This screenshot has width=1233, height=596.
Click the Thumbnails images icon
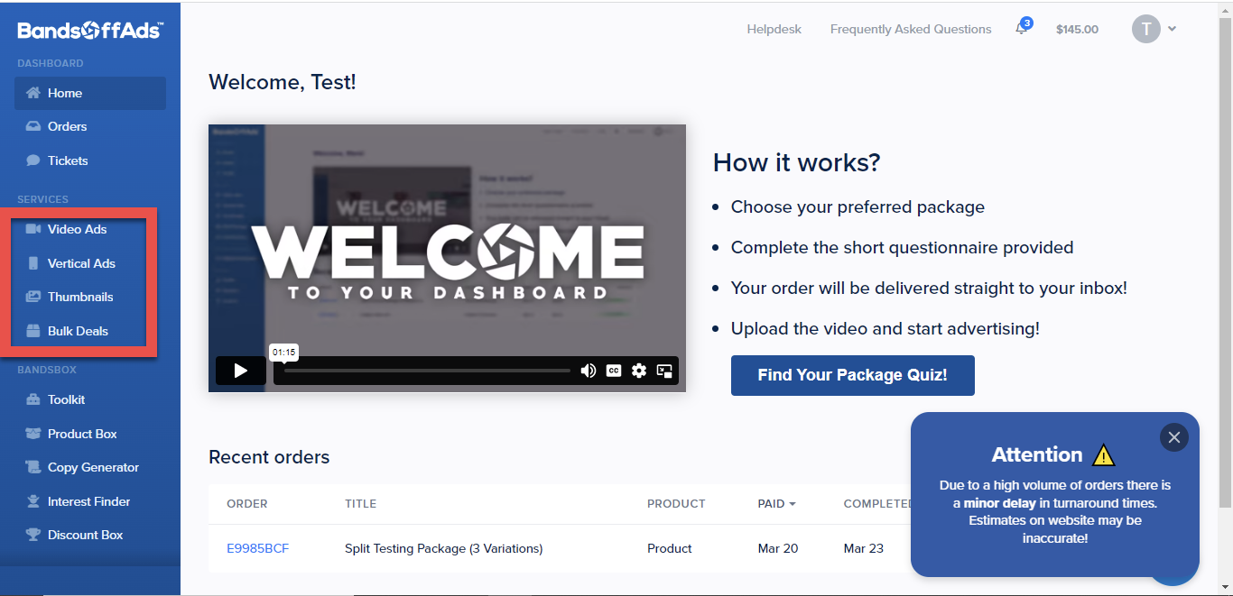click(33, 297)
